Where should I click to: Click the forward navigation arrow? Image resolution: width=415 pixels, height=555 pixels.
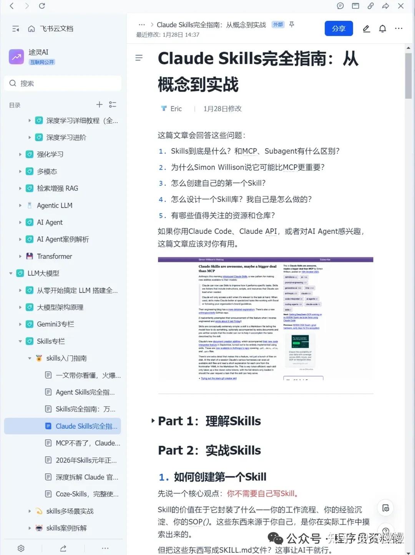(27, 6)
